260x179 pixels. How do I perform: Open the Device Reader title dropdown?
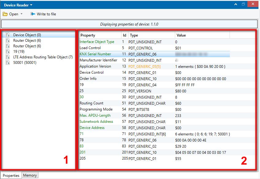[x=31, y=5]
